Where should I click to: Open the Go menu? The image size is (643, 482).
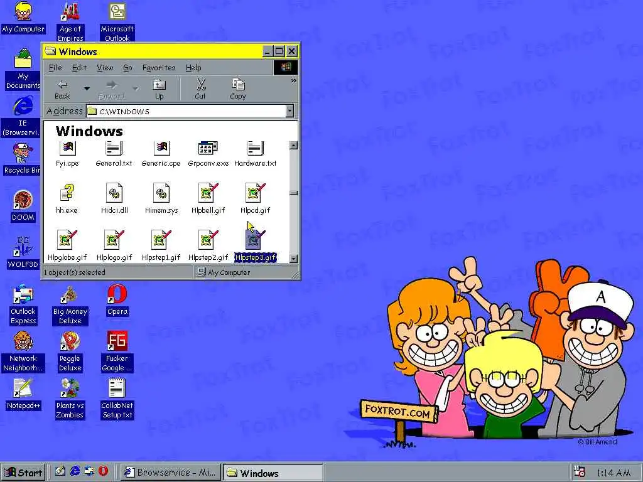pos(127,68)
